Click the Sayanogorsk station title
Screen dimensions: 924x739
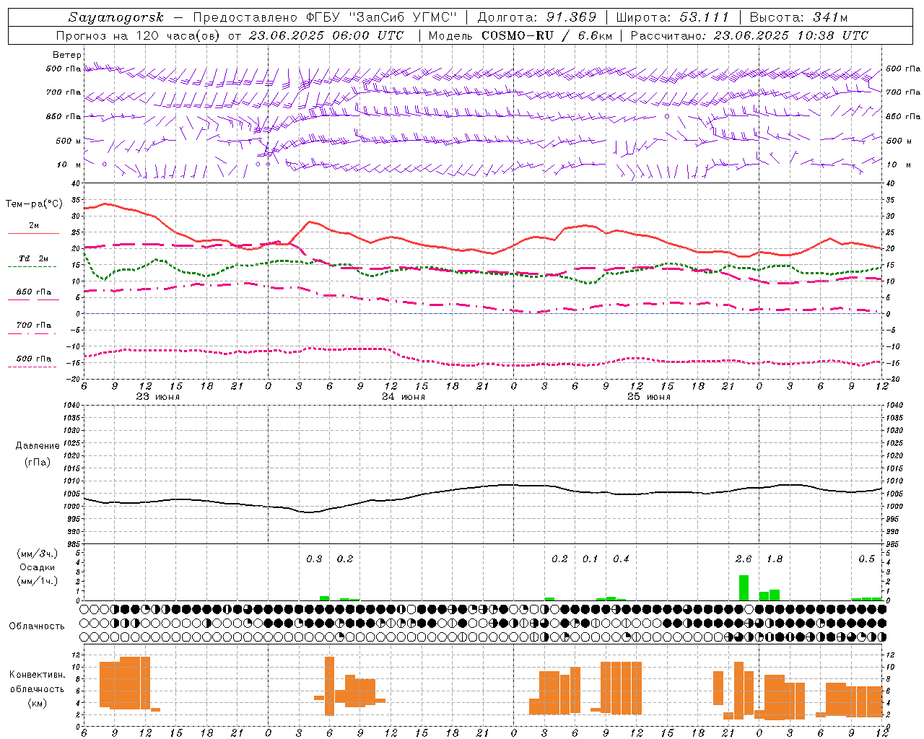pos(116,17)
